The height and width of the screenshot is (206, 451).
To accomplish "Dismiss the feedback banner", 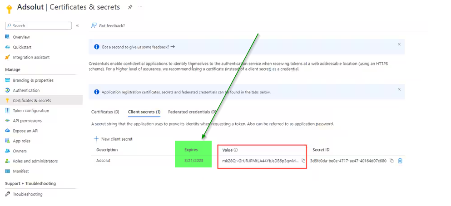I will [399, 44].
